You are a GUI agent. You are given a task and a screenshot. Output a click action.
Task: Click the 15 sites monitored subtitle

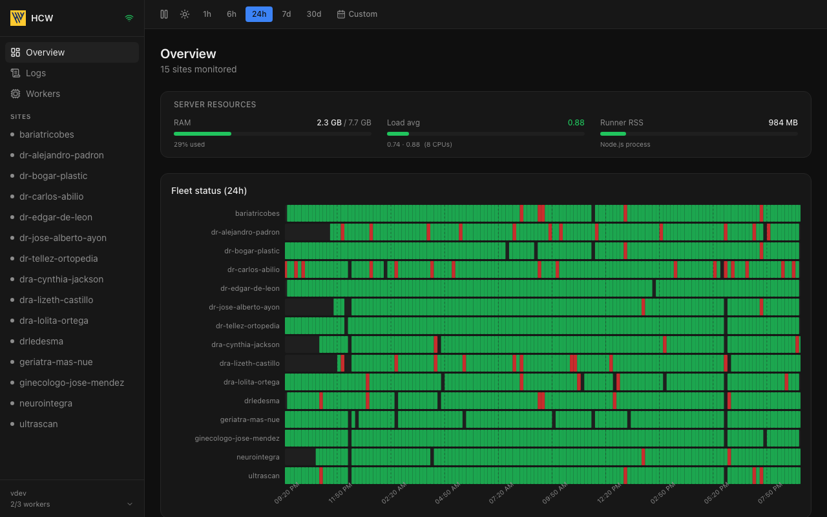[x=198, y=69]
